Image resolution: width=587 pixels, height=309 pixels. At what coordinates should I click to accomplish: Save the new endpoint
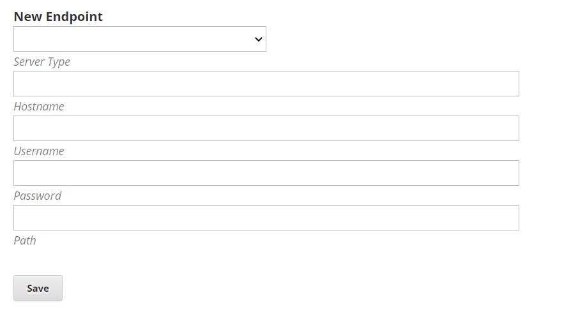coord(38,288)
